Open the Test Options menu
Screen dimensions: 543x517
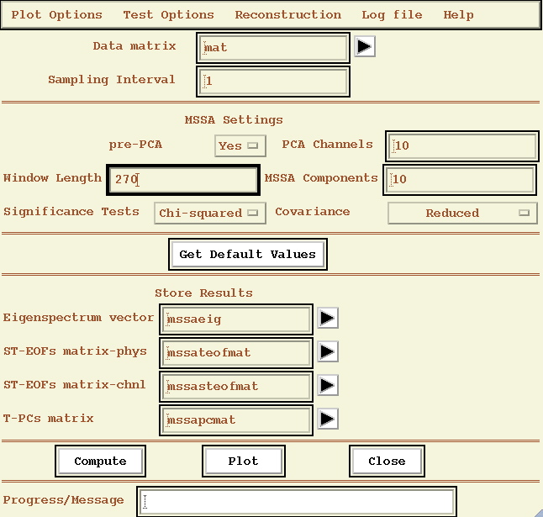(168, 14)
